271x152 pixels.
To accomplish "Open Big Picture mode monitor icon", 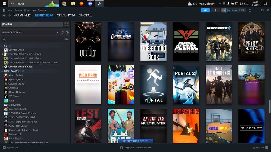I will click(250, 10).
